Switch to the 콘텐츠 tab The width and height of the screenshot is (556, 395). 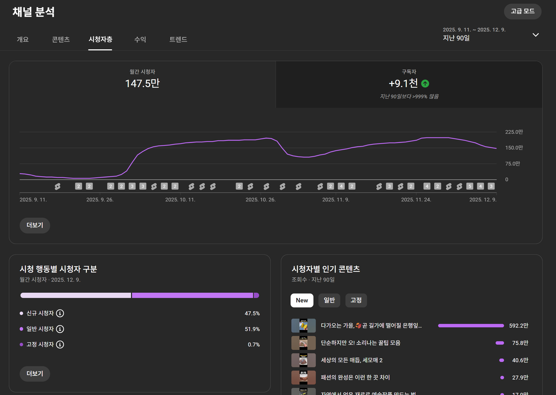[61, 39]
